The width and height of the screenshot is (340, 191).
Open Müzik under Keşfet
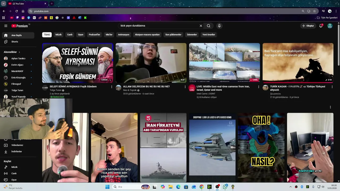pos(18,167)
